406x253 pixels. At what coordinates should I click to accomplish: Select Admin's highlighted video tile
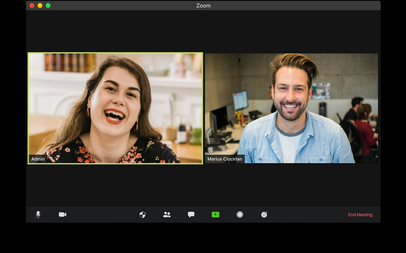tap(115, 108)
